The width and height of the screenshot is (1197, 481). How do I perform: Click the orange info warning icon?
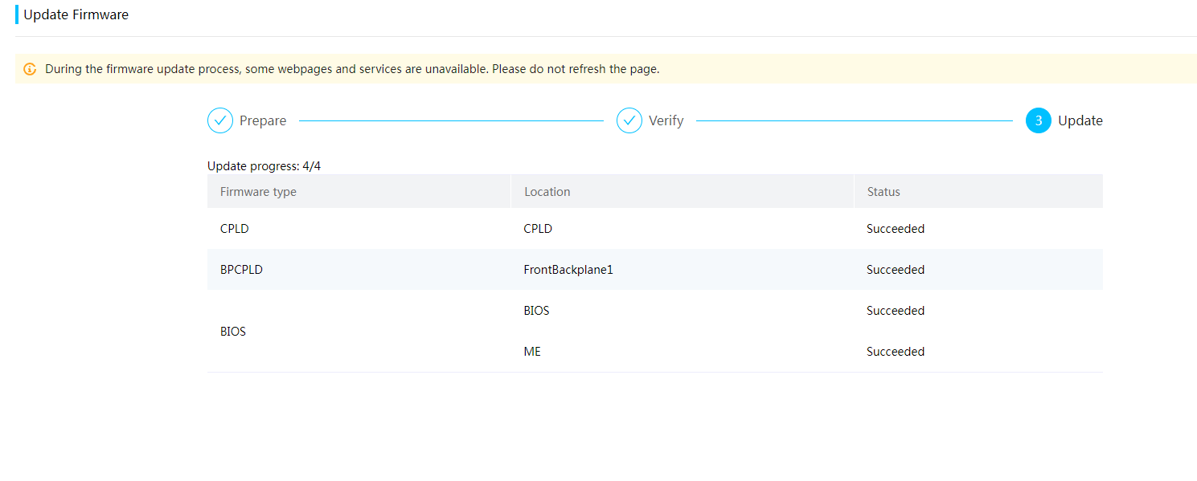tap(30, 69)
